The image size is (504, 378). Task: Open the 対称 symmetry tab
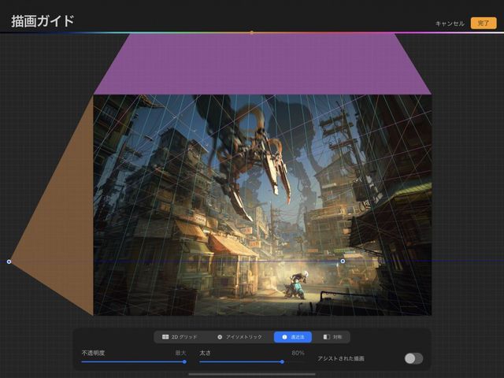pos(332,337)
